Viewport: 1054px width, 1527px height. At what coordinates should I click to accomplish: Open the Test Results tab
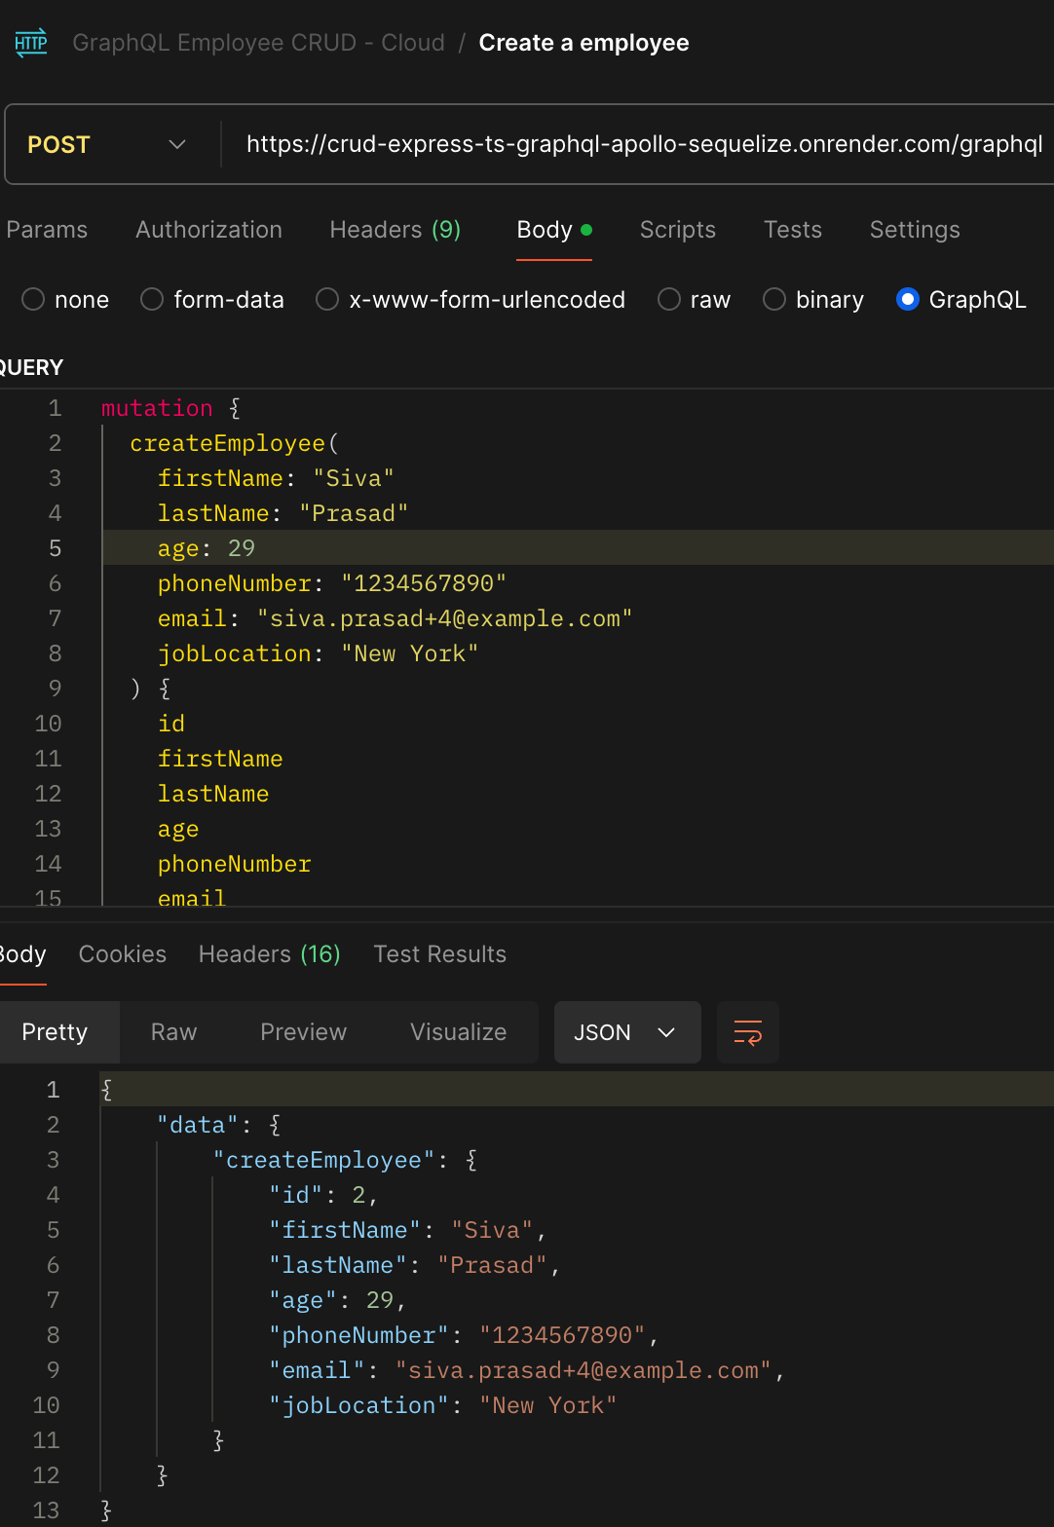440,954
